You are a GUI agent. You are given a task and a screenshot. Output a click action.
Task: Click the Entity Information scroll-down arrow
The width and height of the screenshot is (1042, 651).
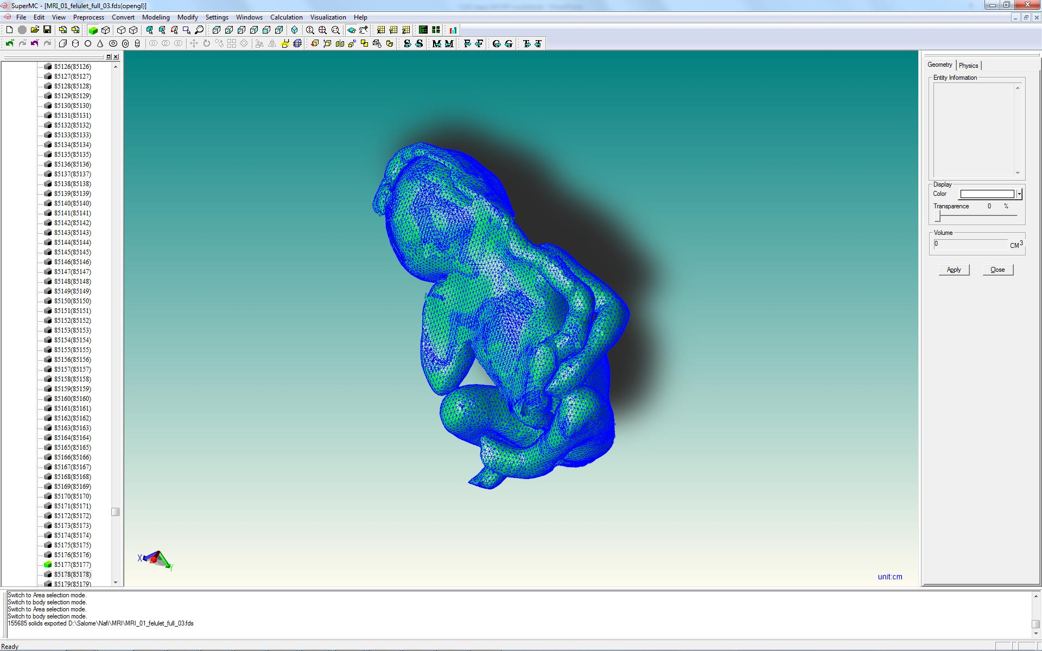coord(1018,173)
